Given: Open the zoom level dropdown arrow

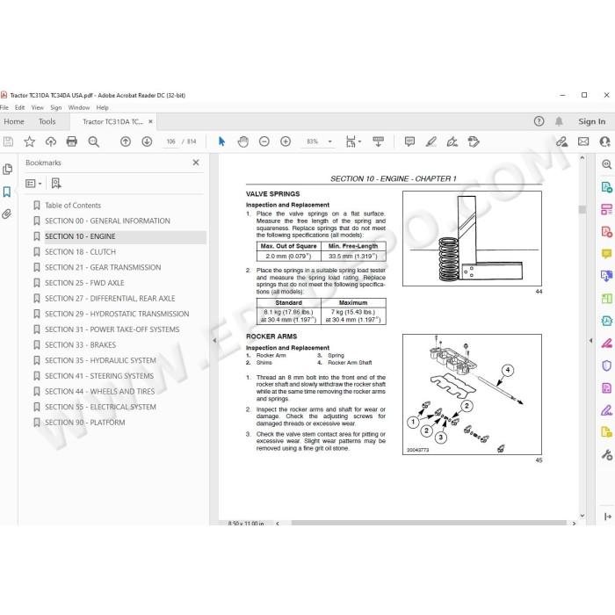Looking at the screenshot, I should (329, 141).
